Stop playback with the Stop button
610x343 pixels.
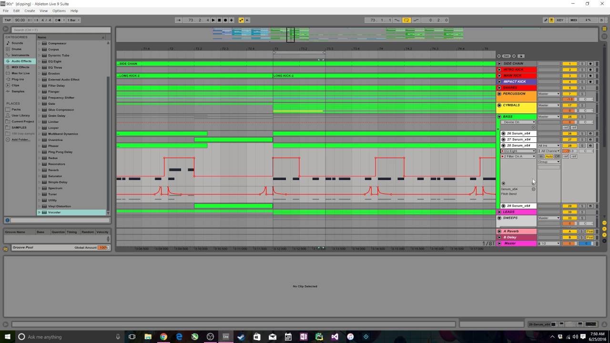[219, 20]
